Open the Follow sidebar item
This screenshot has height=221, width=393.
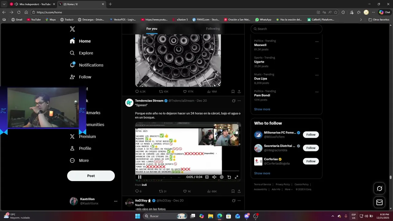80,77
